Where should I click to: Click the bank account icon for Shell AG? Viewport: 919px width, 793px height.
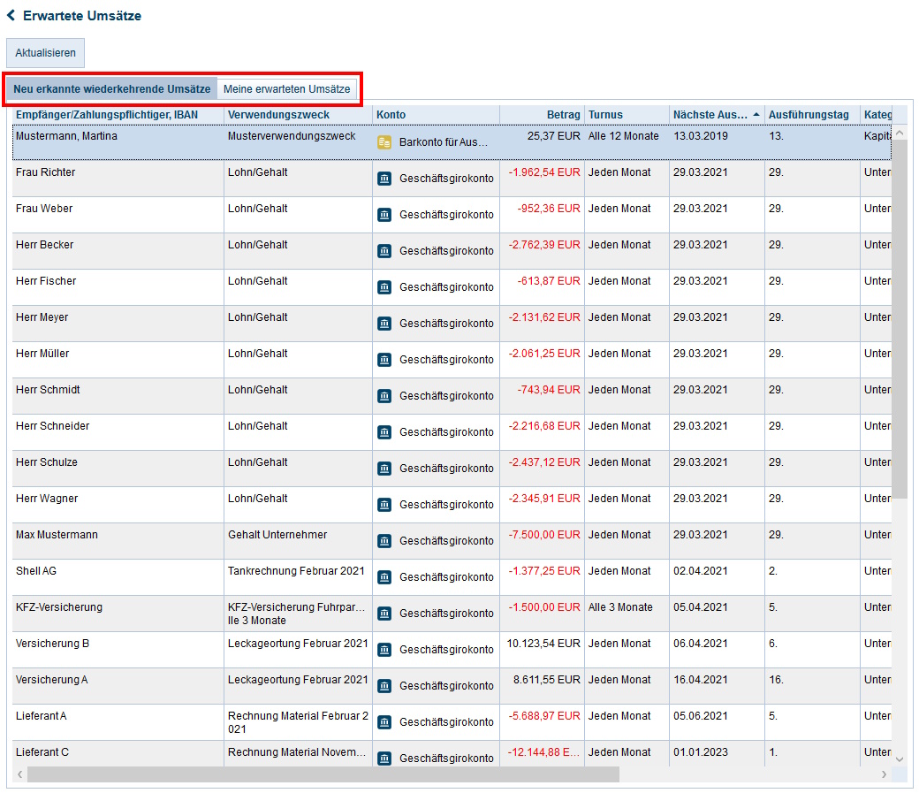pos(384,577)
